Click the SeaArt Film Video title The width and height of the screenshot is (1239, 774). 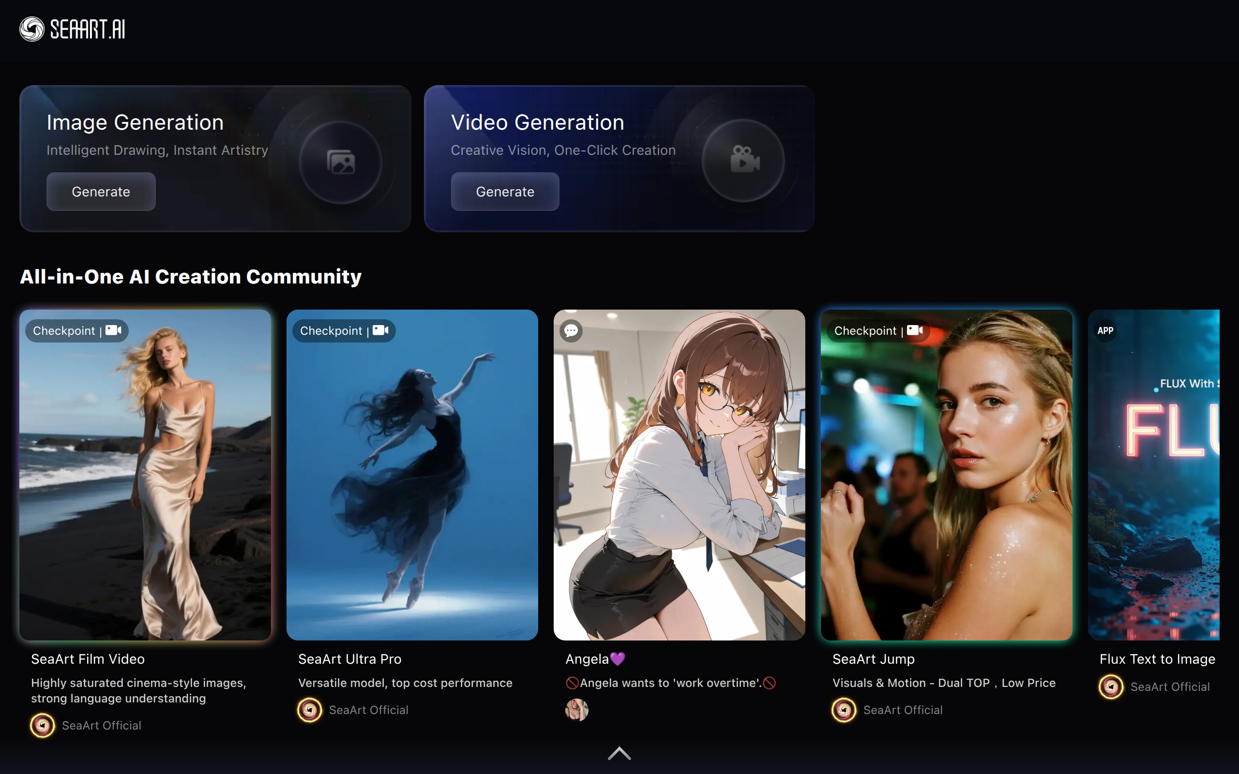[x=88, y=659]
